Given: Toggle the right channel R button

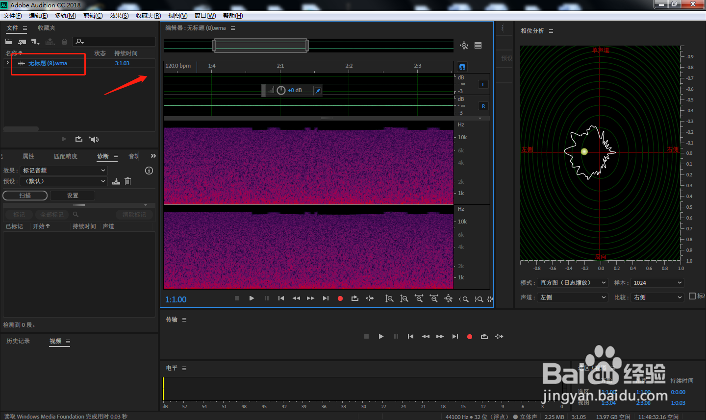Looking at the screenshot, I should [483, 106].
